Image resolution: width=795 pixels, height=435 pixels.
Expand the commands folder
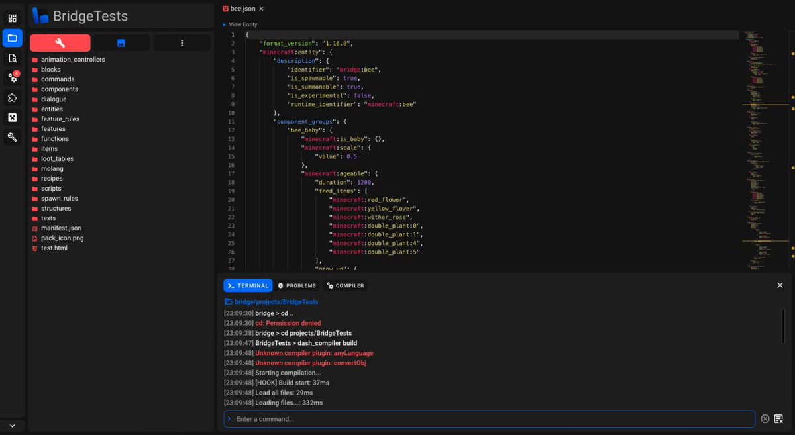[x=53, y=79]
